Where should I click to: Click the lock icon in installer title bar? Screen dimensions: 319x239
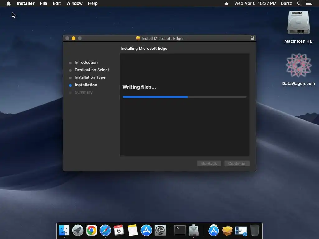point(252,38)
